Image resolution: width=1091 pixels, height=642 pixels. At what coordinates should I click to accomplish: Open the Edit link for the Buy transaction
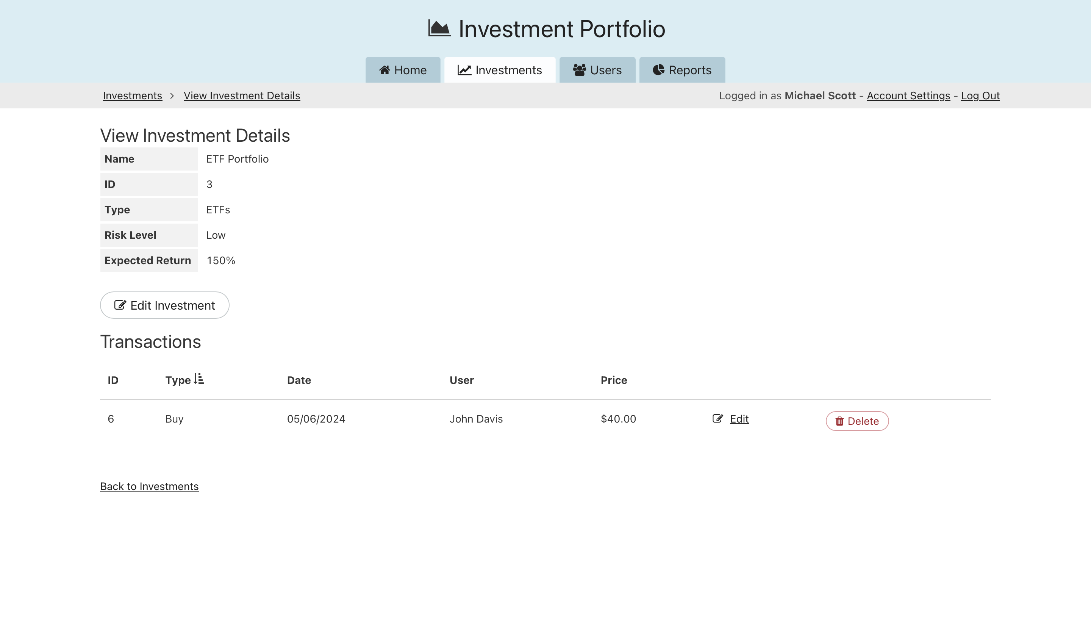pyautogui.click(x=739, y=419)
